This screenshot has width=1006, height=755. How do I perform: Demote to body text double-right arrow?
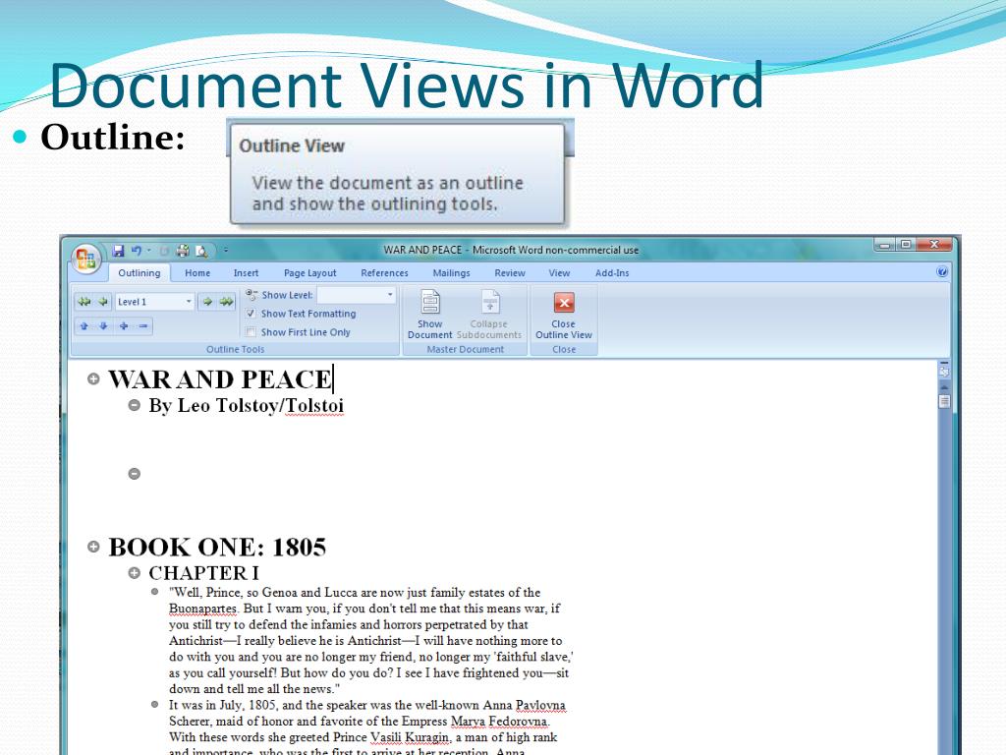(227, 301)
